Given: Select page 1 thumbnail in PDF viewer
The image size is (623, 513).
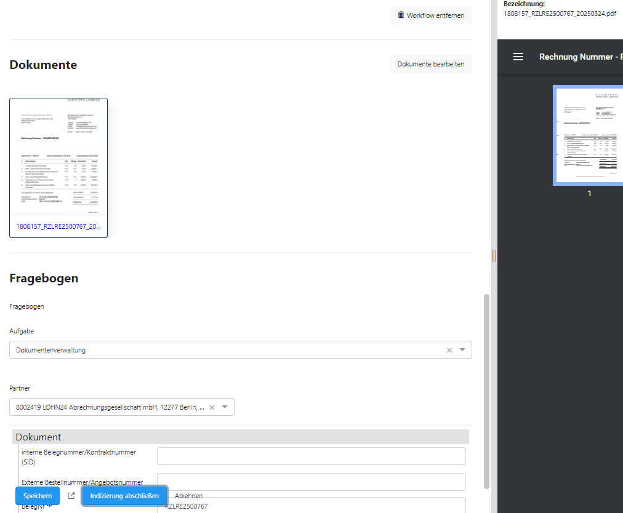Looking at the screenshot, I should 589,135.
